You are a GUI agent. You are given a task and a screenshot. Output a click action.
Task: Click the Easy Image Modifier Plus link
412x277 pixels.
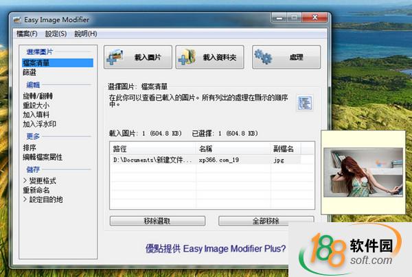pos(216,248)
